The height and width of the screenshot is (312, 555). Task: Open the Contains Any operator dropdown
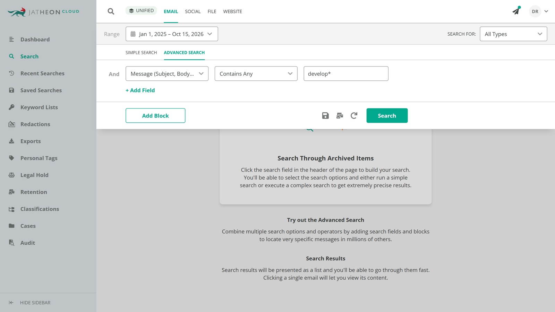tap(256, 74)
